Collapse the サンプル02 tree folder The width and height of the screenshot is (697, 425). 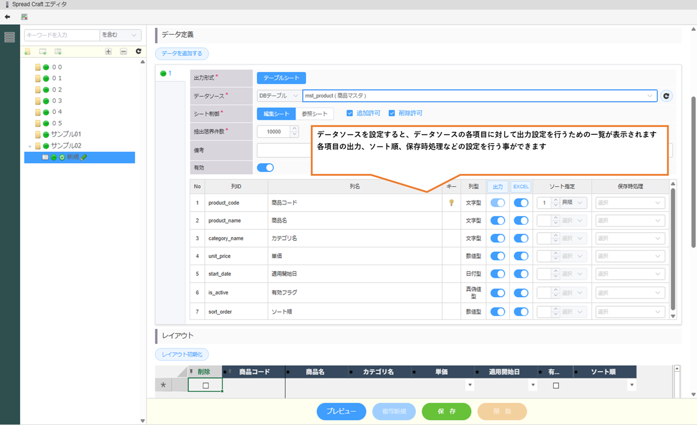pos(30,146)
